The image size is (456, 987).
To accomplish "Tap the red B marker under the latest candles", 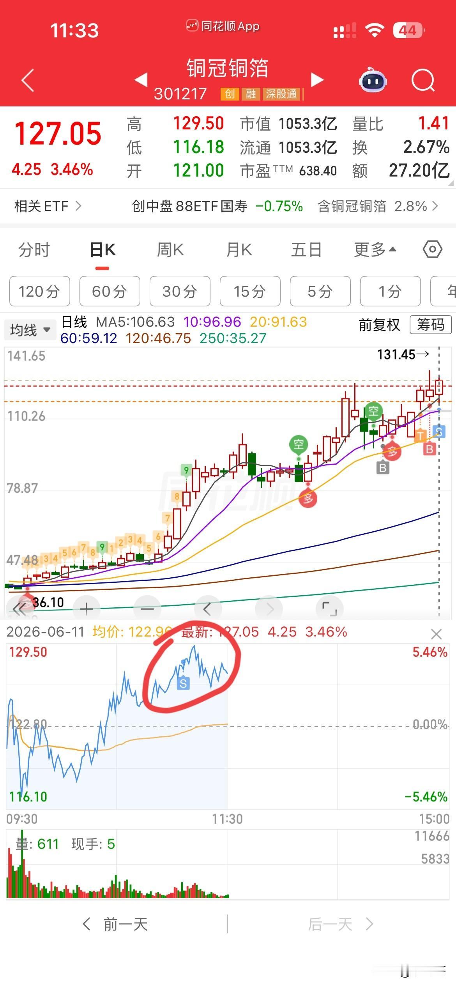I will (x=429, y=449).
